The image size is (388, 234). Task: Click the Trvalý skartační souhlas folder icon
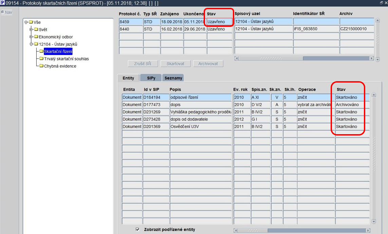(x=41, y=59)
